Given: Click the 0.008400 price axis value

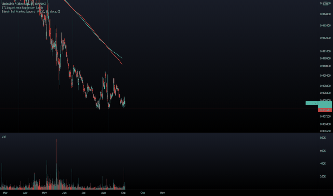Looking at the screenshot, I should 325,93.
